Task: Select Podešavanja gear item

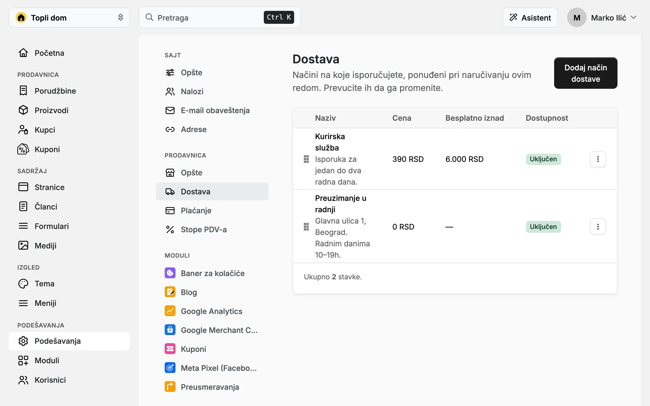Action: (69, 341)
